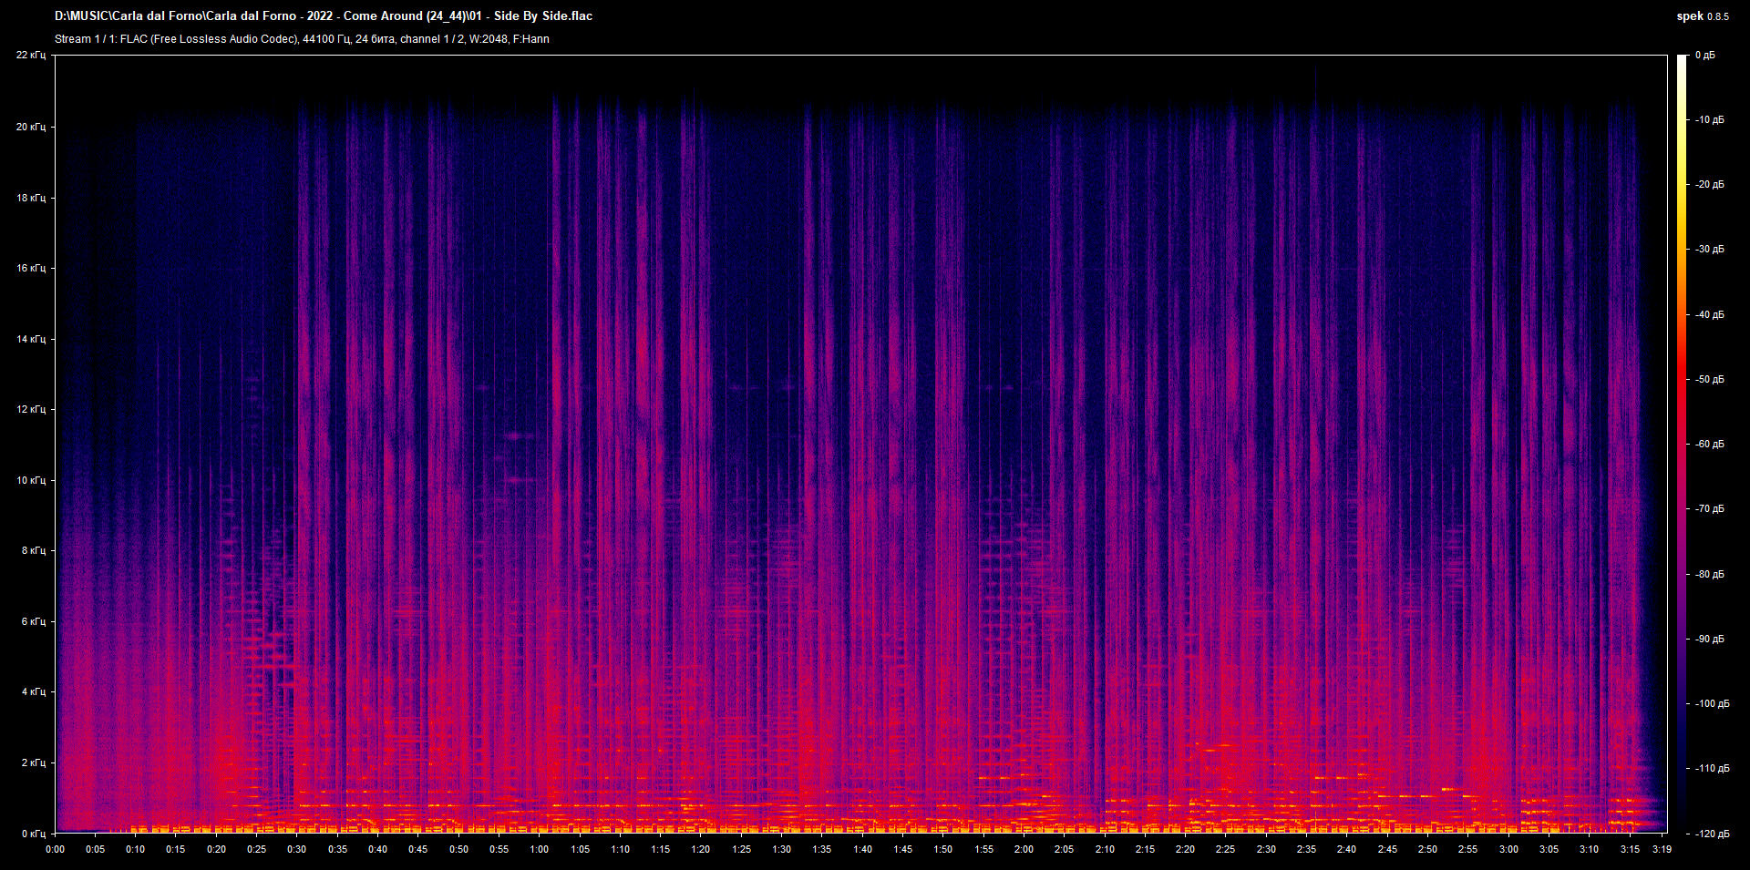Click the '2:50' time axis label
This screenshot has width=1750, height=870.
pos(1427,849)
